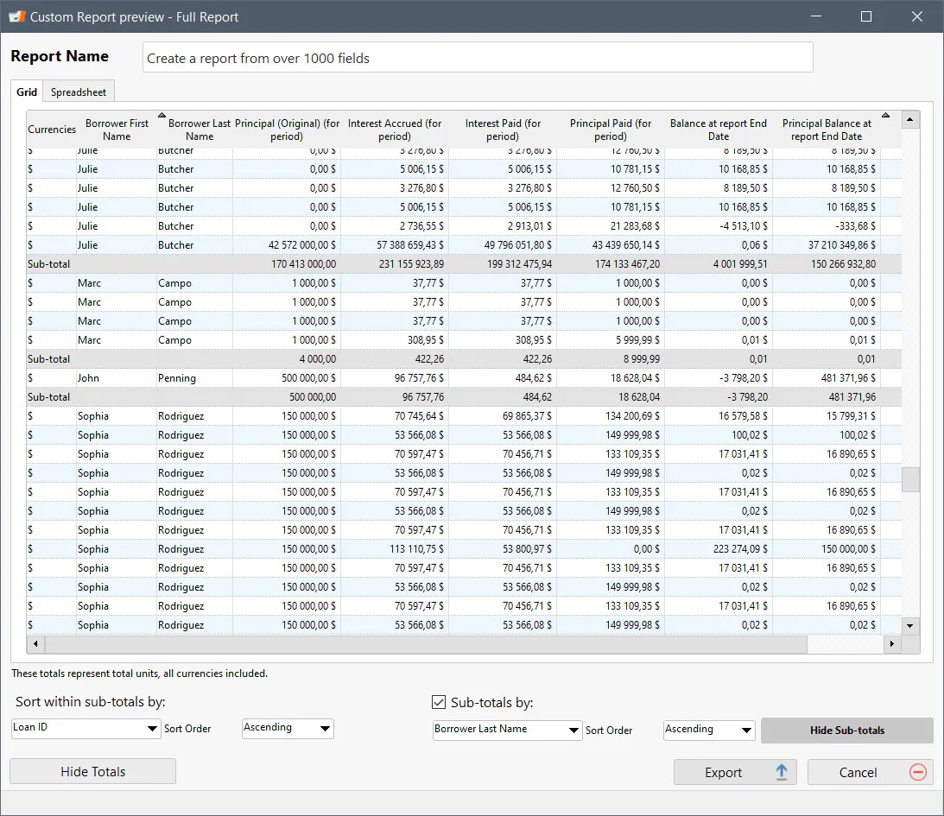
Task: Click the Hide Sub-totals button
Action: (x=847, y=730)
